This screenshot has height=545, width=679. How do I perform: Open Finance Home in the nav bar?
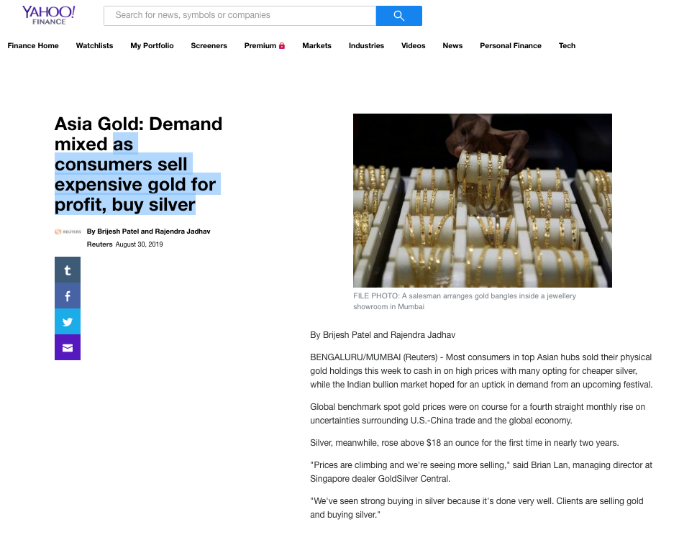tap(33, 45)
